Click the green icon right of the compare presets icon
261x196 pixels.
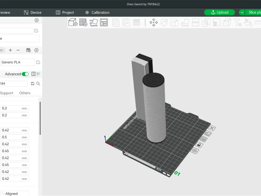(x=38, y=74)
